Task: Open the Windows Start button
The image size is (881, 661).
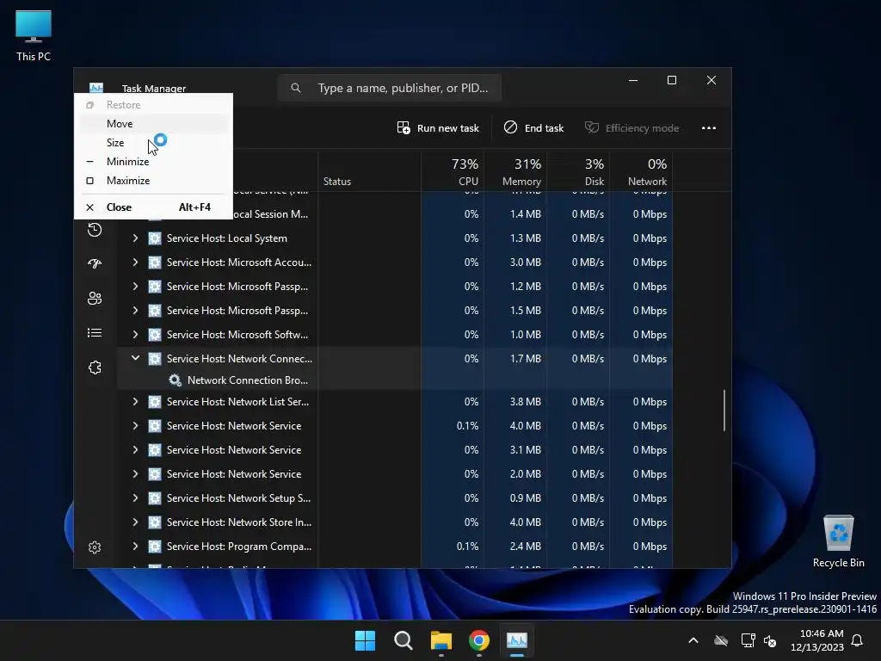Action: tap(365, 640)
